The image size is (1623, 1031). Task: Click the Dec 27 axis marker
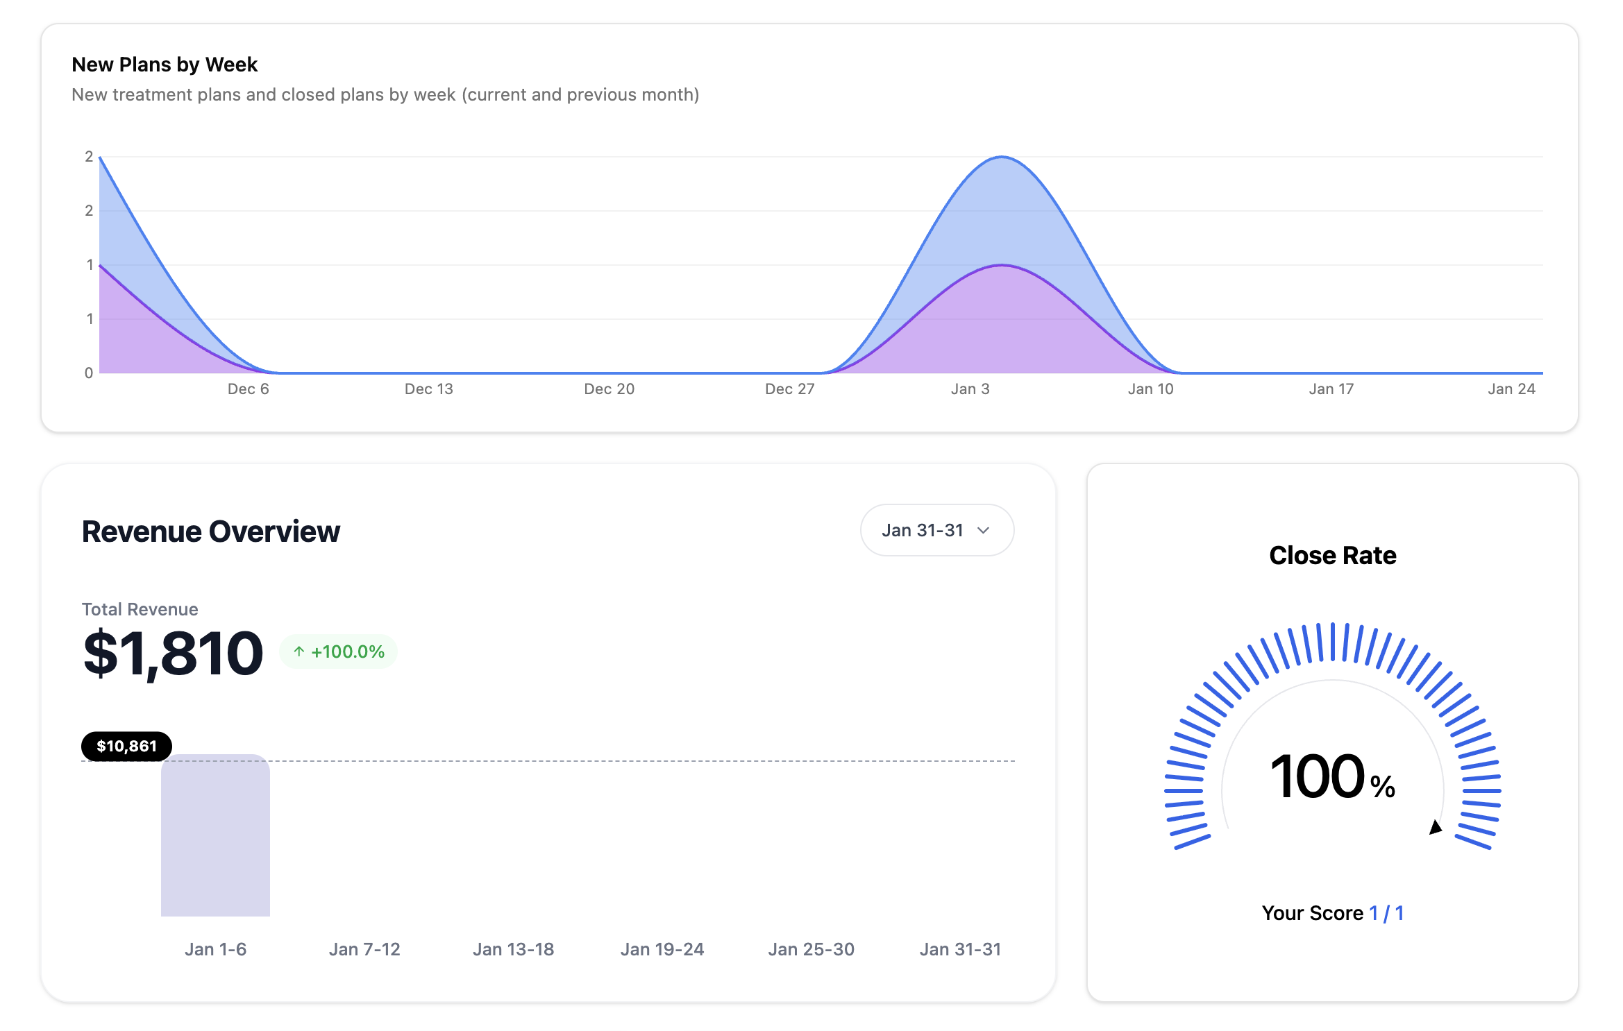[x=789, y=389]
